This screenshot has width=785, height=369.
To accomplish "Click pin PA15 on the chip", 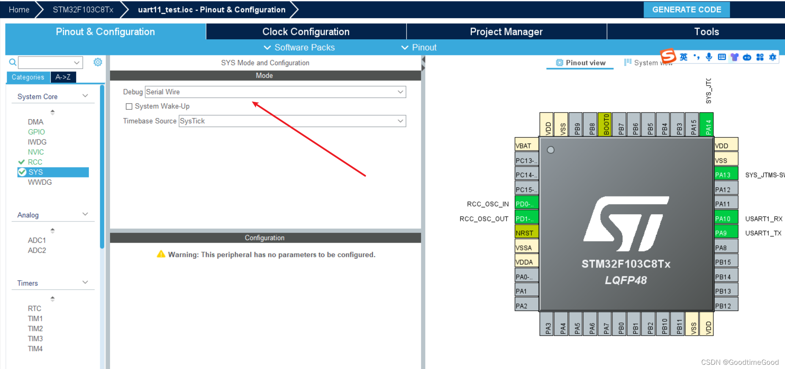I will click(692, 124).
